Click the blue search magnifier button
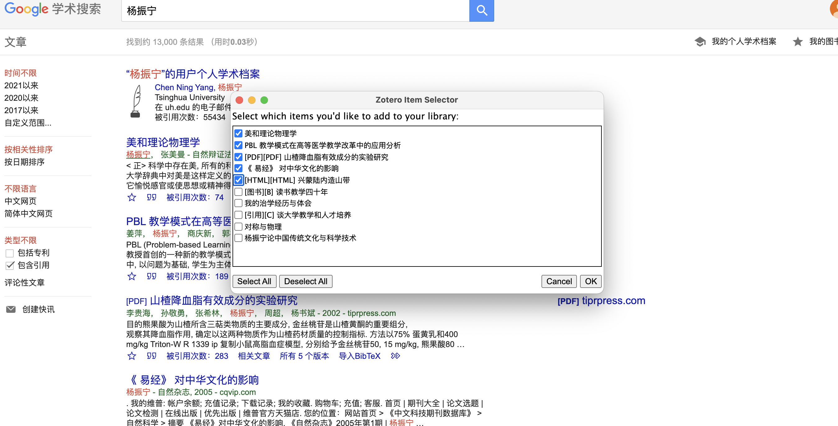This screenshot has height=426, width=838. pos(481,10)
